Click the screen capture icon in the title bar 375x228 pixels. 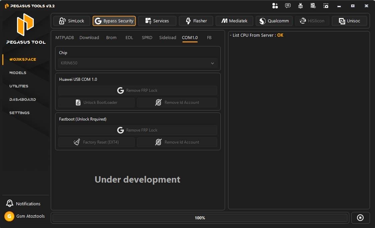326,6
